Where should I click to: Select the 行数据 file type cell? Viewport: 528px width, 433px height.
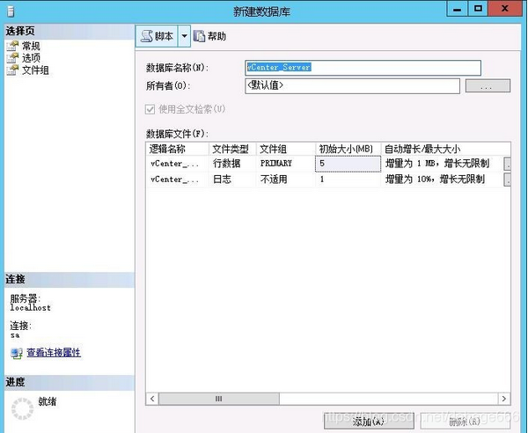(232, 164)
